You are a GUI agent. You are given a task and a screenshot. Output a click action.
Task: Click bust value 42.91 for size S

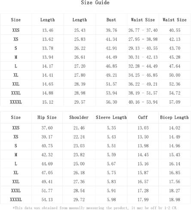pyautogui.click(x=111, y=48)
